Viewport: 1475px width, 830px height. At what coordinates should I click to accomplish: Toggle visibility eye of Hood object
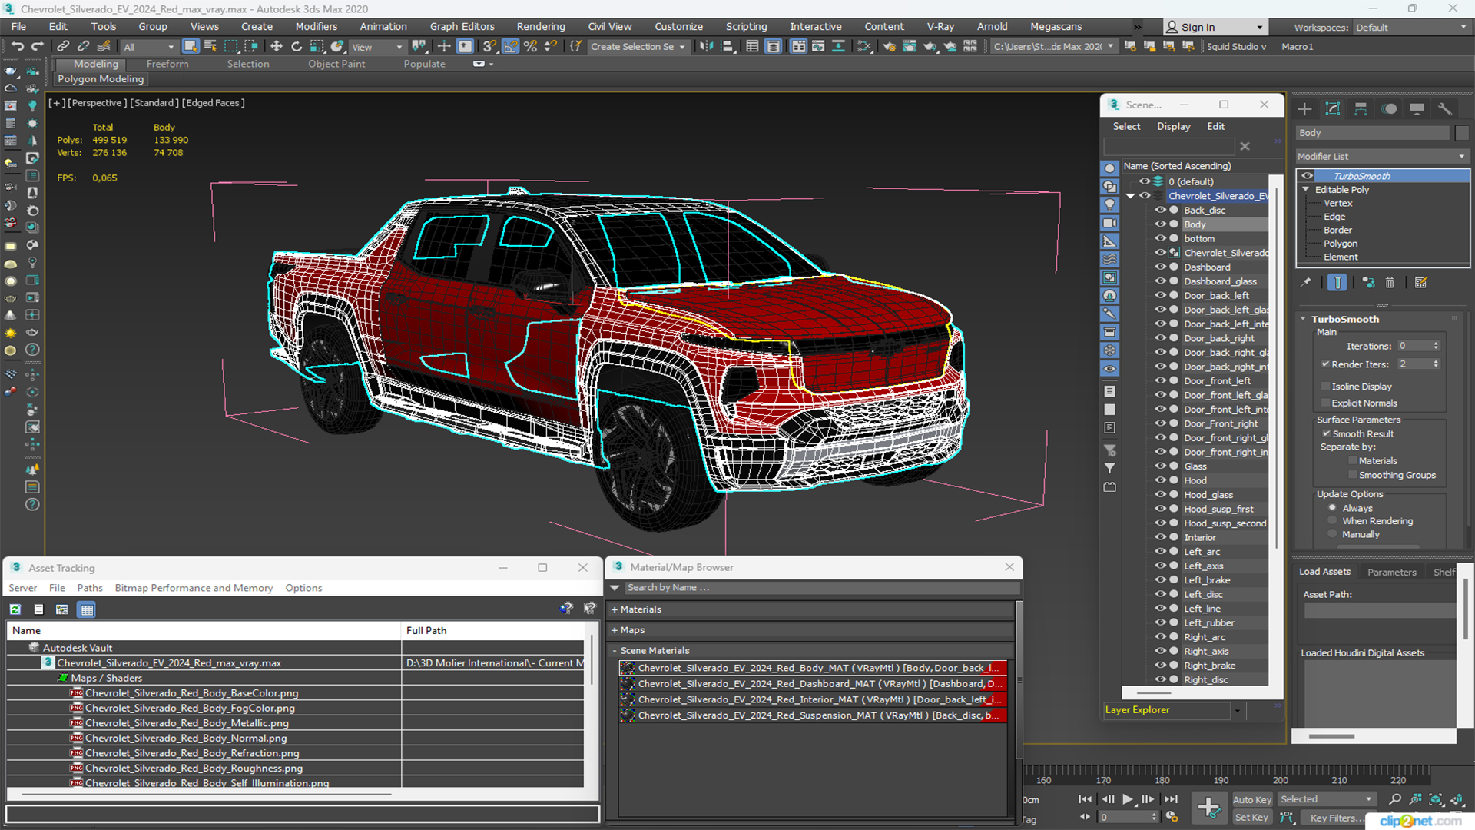point(1161,480)
